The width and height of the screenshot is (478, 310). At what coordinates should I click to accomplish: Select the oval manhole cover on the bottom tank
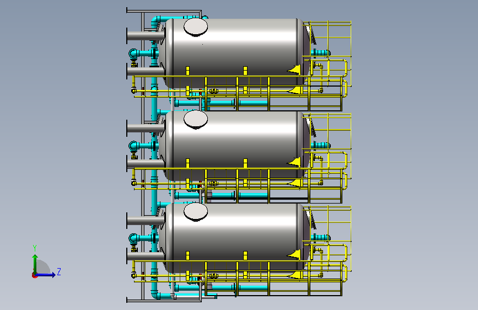[196, 212]
